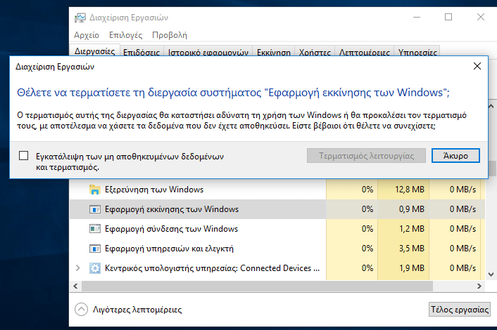
Task: Click the Λιγότερες λεπτομέρειες up-arrow circle icon
Action: (x=81, y=310)
